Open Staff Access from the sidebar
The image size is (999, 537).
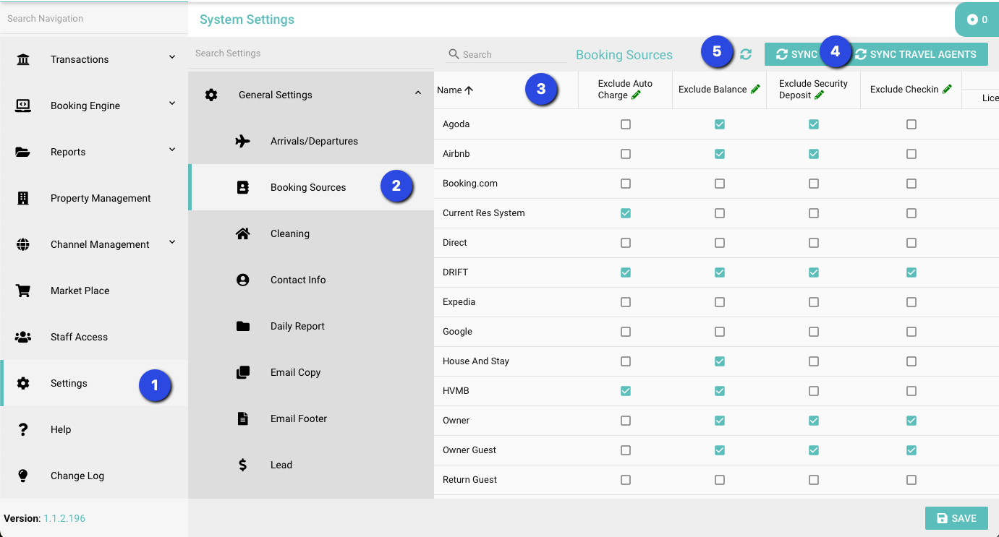pos(79,337)
